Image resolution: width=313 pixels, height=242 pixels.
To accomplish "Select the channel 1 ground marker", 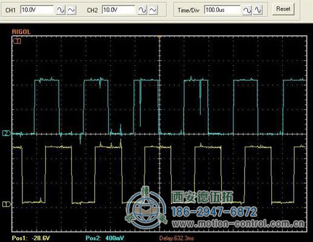I will pos(7,204).
